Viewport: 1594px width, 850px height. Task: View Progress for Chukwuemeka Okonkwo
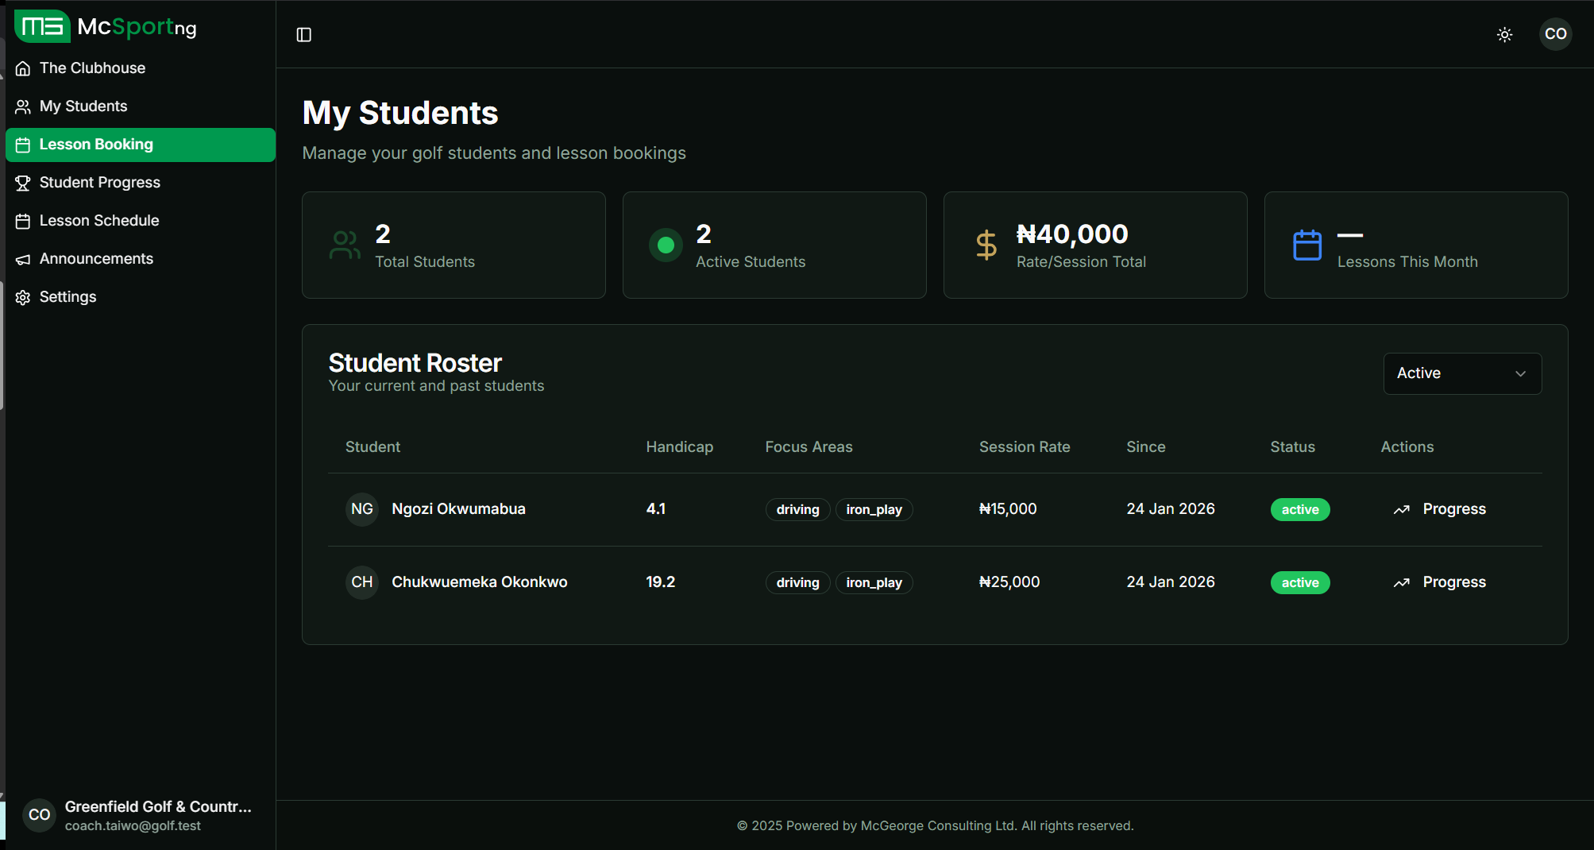pos(1439,582)
